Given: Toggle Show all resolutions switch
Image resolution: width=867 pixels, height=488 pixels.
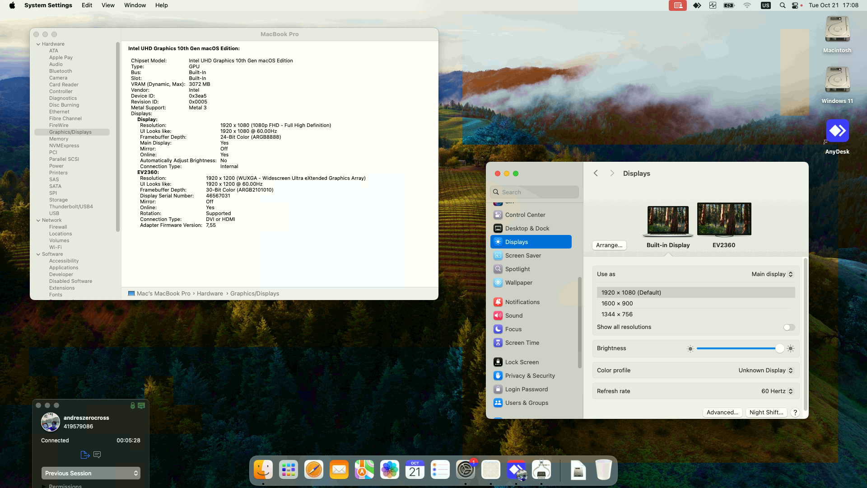Looking at the screenshot, I should click(x=789, y=327).
